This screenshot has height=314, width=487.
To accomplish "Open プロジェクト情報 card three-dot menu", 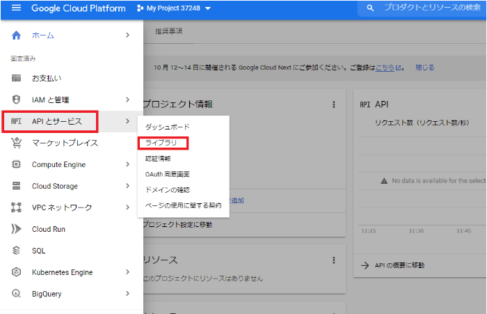I will pyautogui.click(x=334, y=104).
